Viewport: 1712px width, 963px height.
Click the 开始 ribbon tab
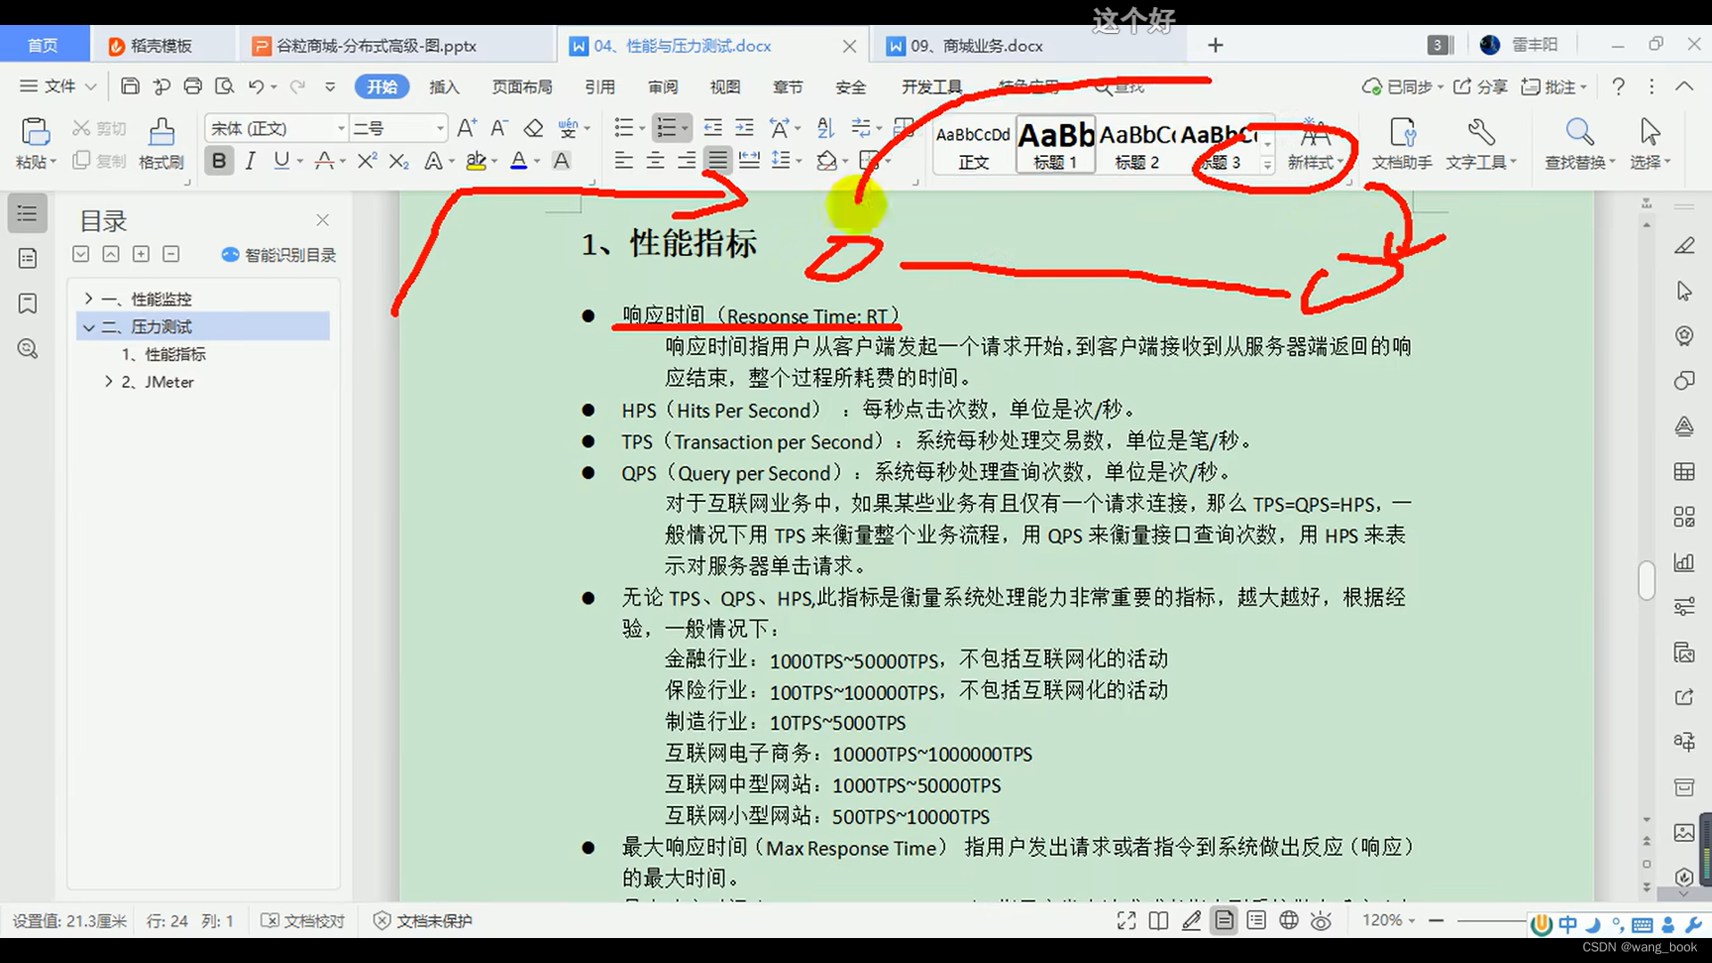point(380,86)
